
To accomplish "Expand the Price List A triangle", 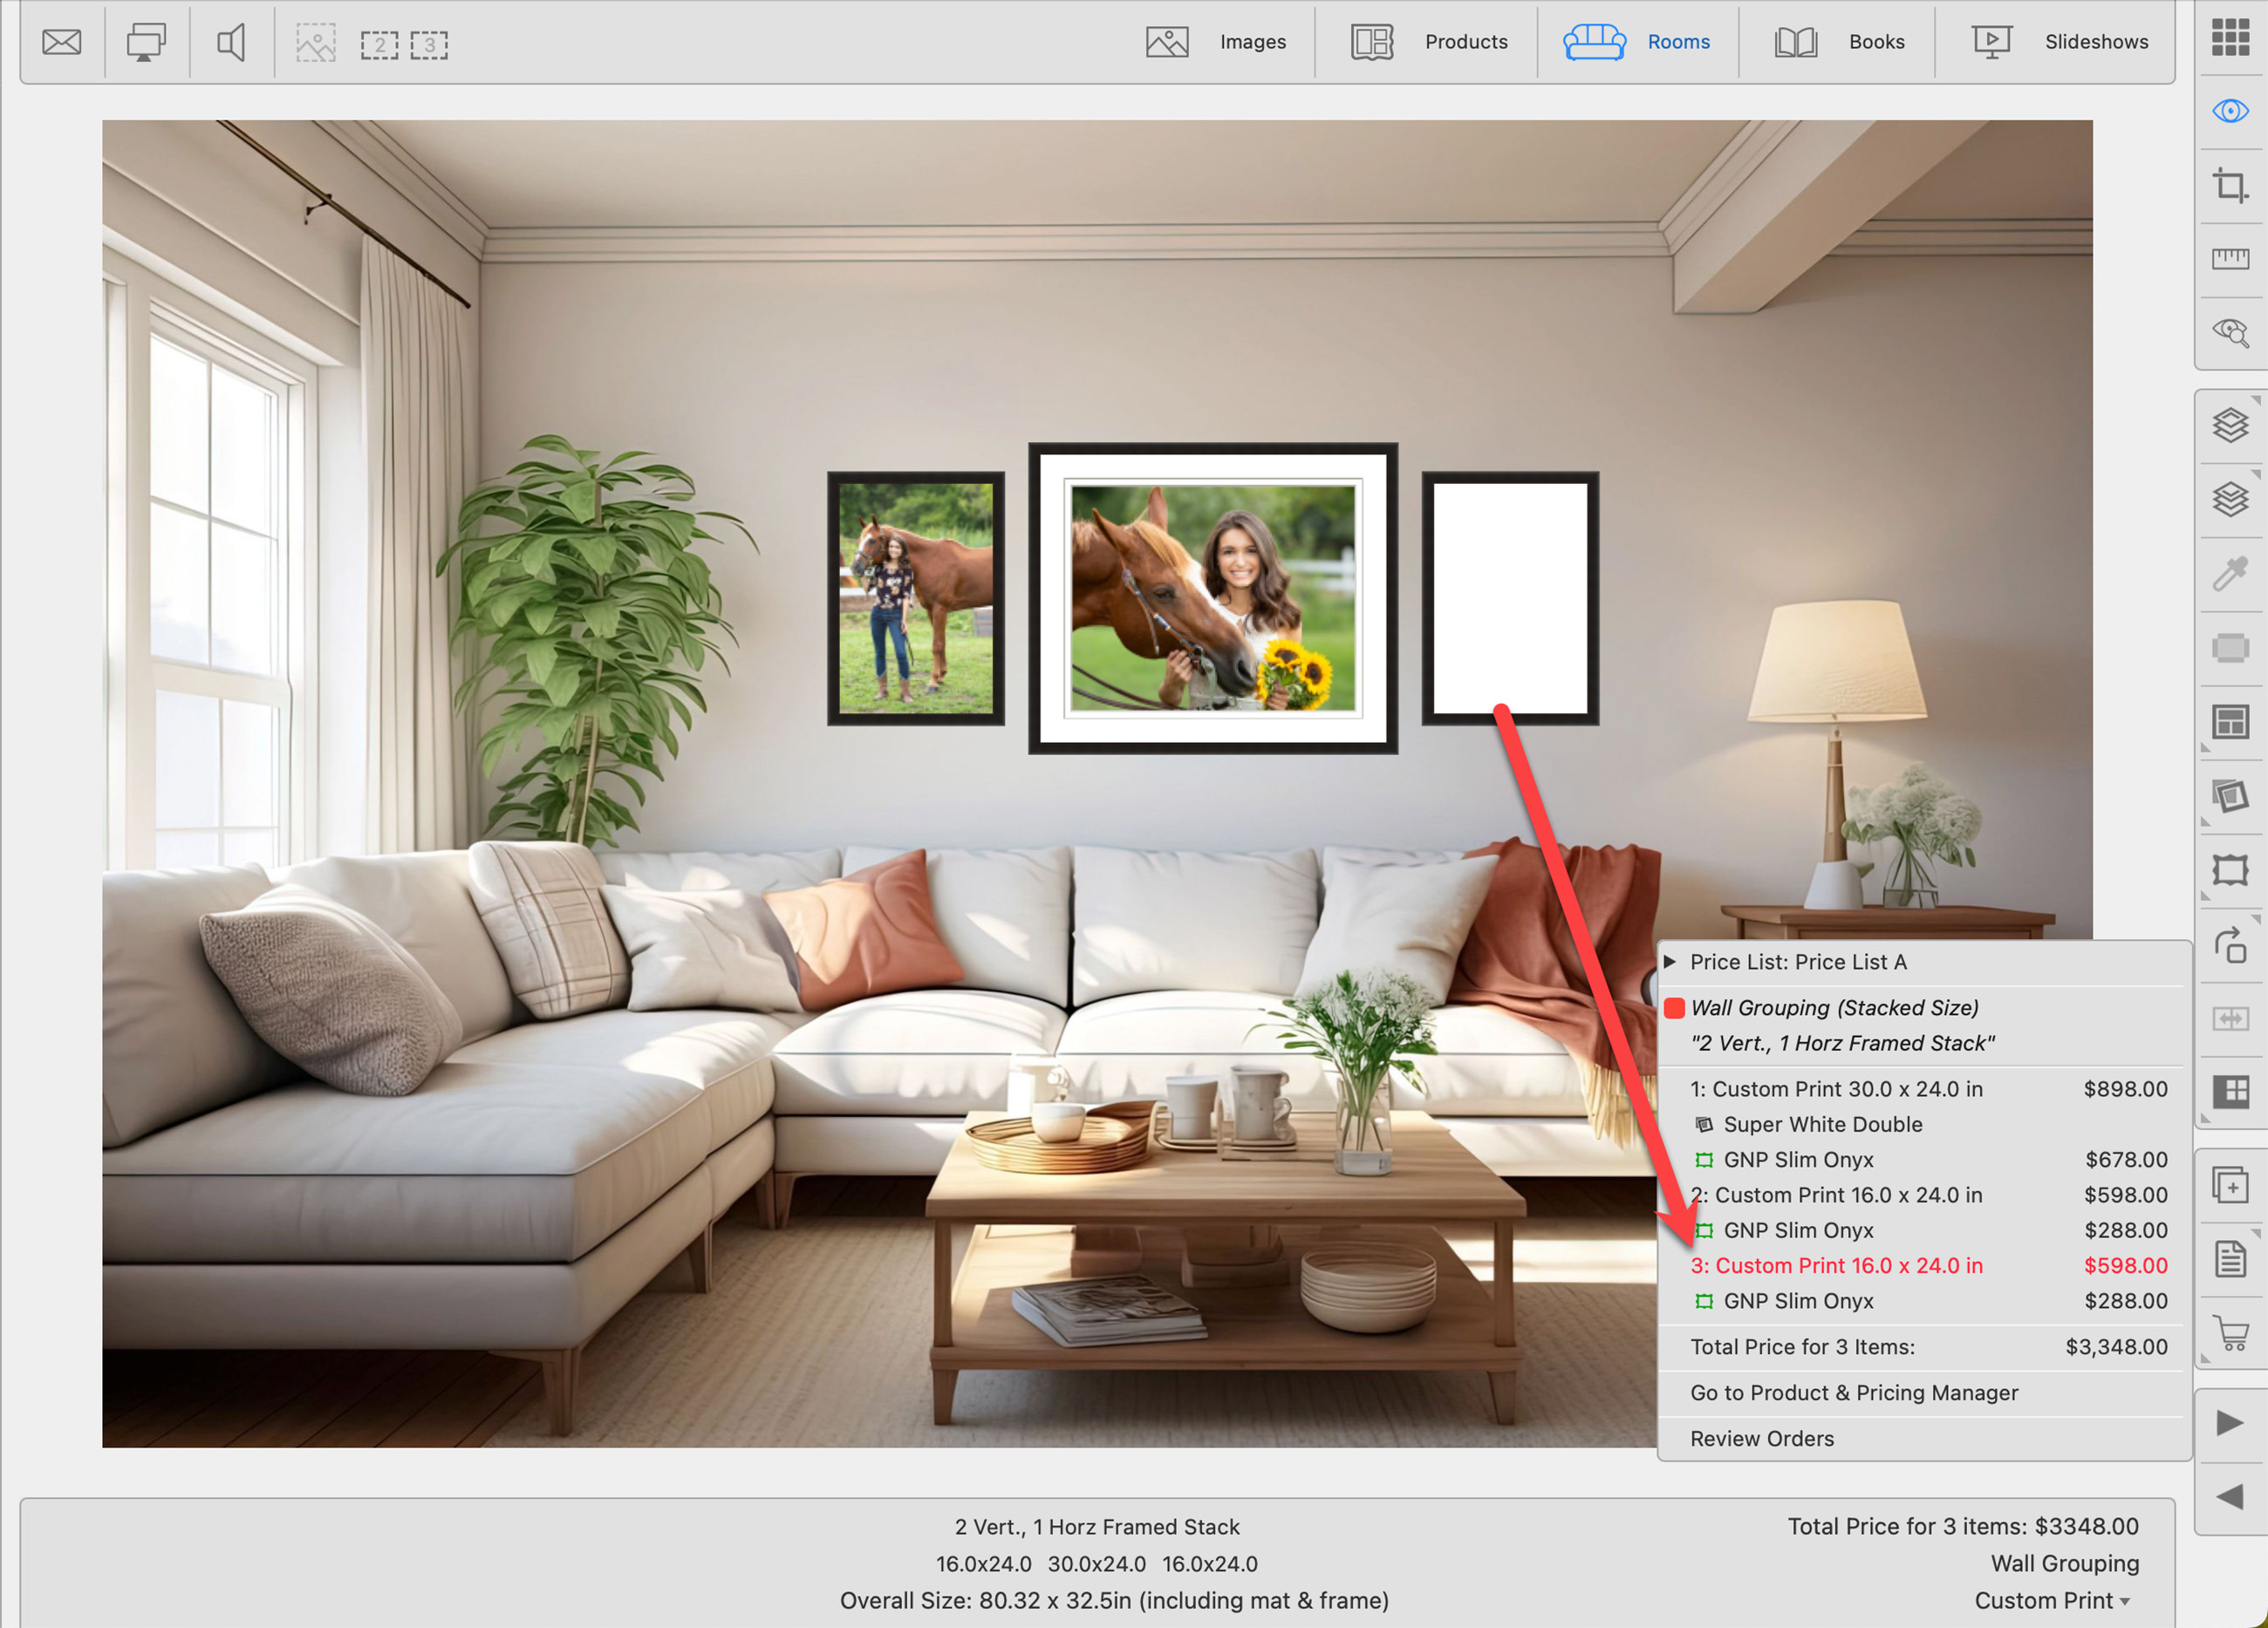I will pos(1669,962).
